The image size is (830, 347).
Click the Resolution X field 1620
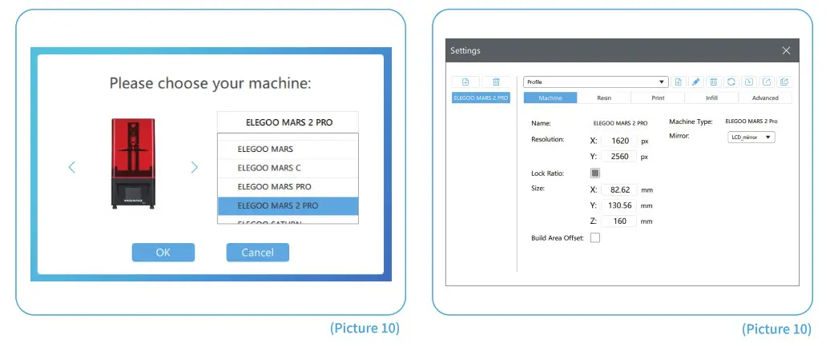(x=618, y=141)
